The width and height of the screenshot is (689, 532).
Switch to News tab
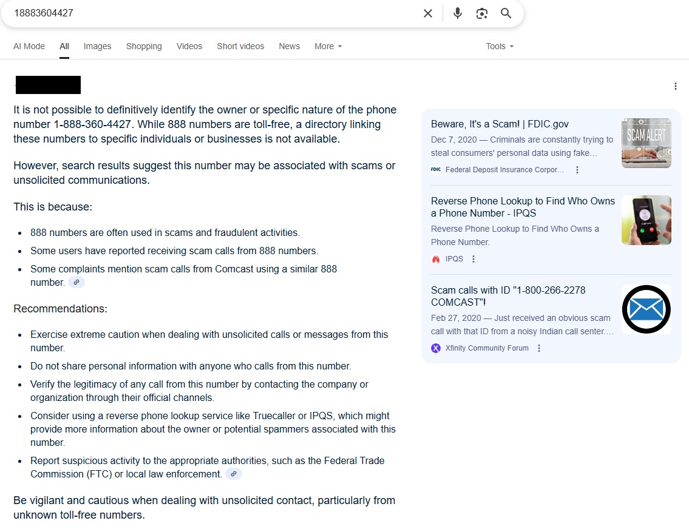pyautogui.click(x=289, y=46)
